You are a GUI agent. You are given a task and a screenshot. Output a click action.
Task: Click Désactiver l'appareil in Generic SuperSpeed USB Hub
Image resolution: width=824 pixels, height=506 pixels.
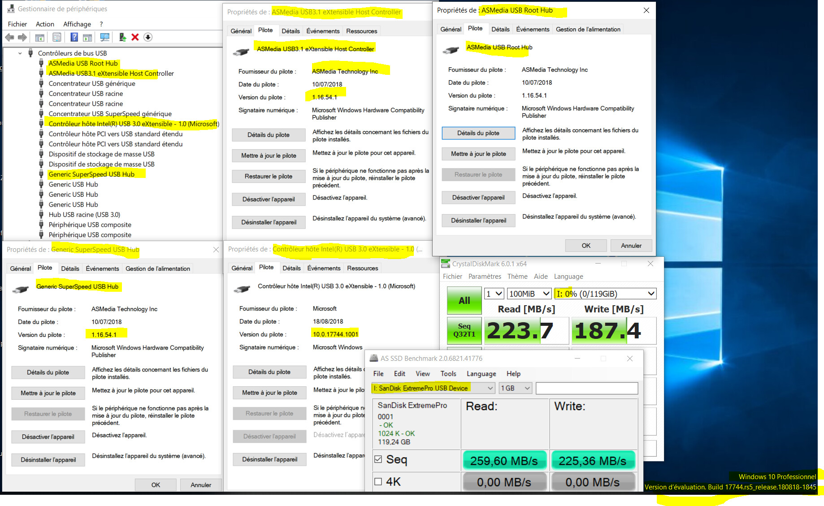[48, 437]
